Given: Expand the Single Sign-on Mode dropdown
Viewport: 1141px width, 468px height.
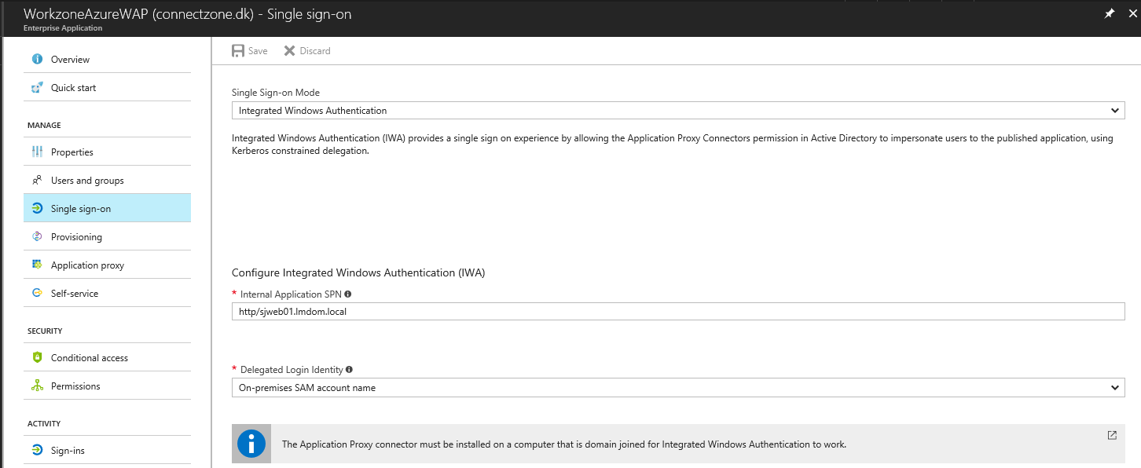Looking at the screenshot, I should click(x=678, y=111).
